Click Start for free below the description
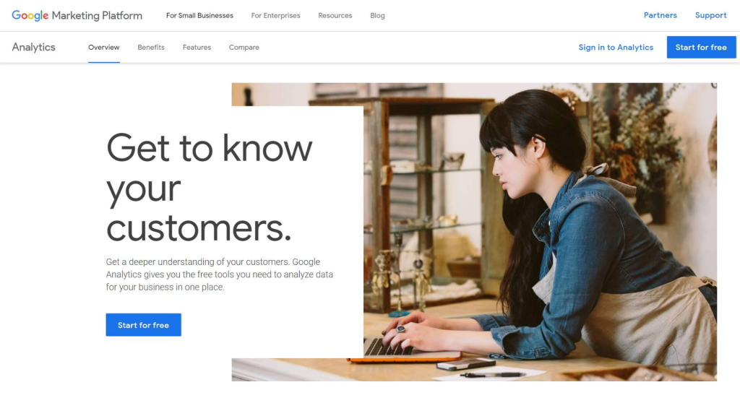The image size is (740, 416). [x=144, y=325]
